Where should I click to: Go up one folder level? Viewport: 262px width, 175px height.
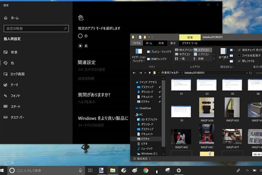click(x=149, y=73)
